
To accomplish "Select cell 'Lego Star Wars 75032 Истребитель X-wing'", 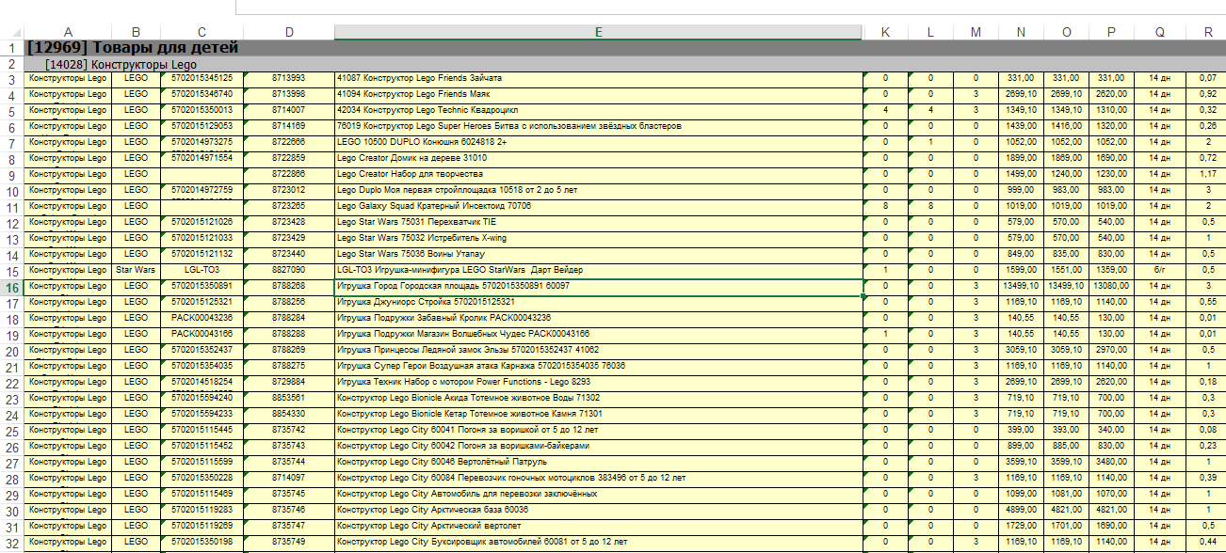I will [x=598, y=238].
